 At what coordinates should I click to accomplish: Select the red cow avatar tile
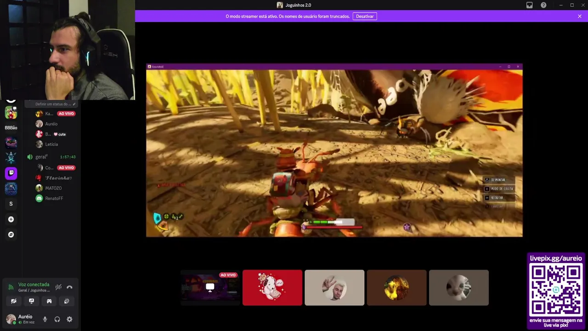[x=272, y=288]
